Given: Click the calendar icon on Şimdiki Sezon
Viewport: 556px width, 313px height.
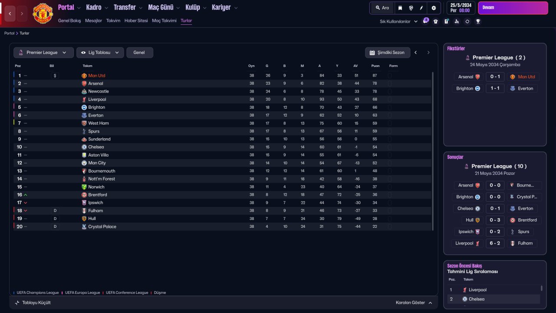Looking at the screenshot, I should coord(372,53).
